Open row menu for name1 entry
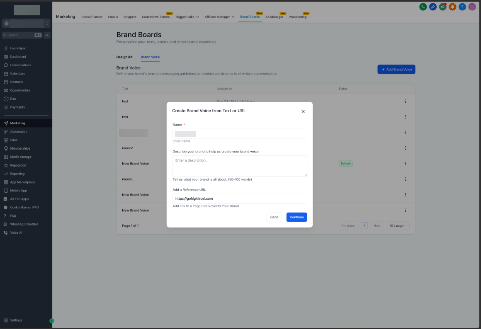481x329 pixels. point(405,179)
